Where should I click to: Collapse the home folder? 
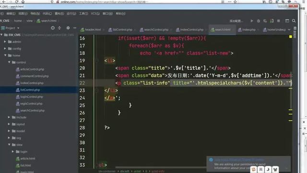pyautogui.click(x=5, y=55)
